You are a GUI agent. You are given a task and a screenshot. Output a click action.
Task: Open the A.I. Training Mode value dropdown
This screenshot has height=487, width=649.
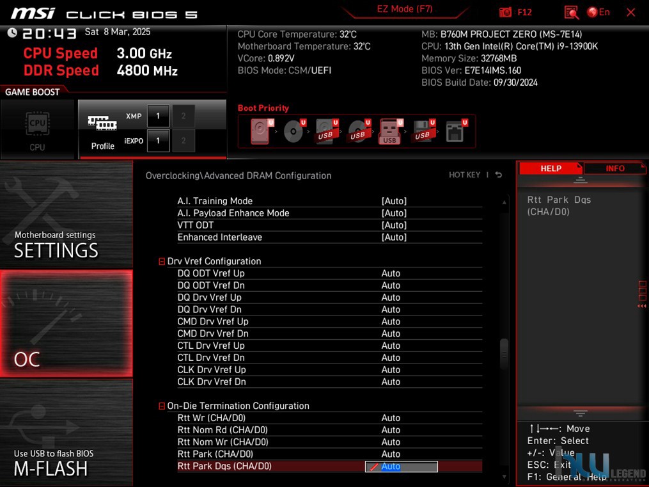tap(394, 201)
